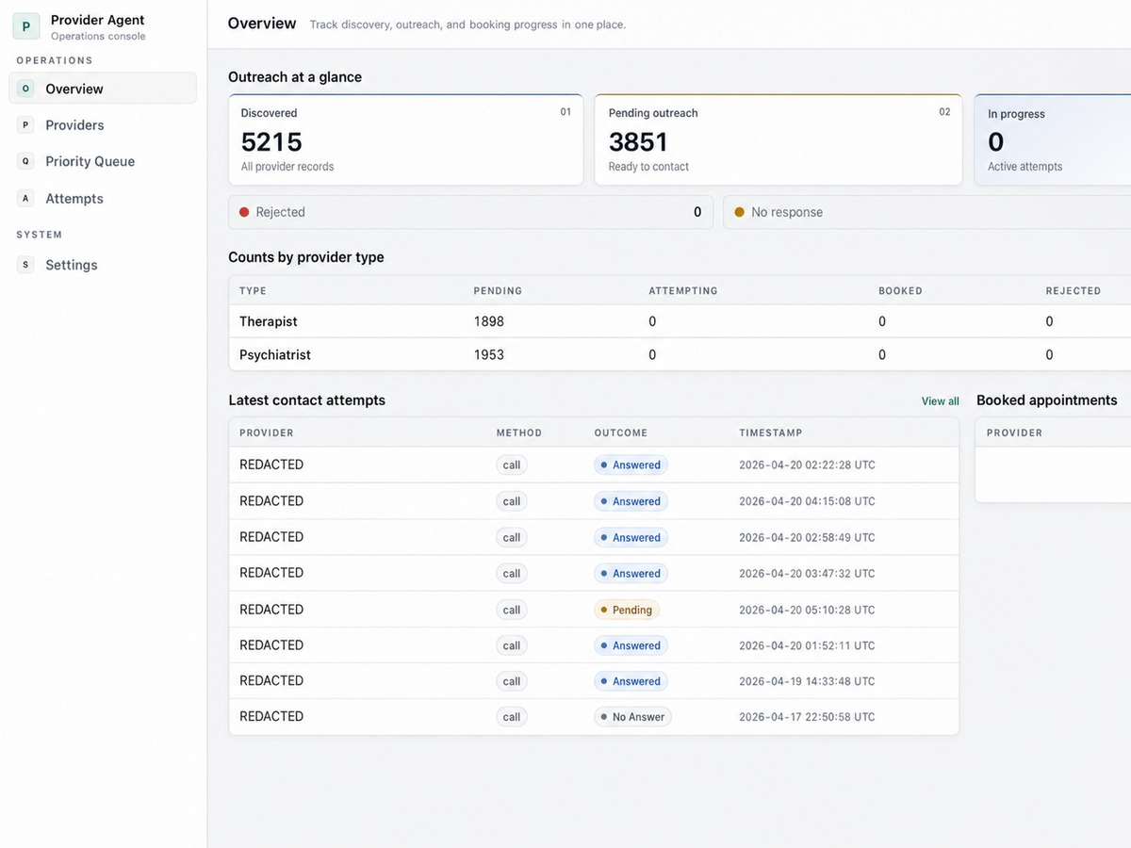Open the Priority Queue page
This screenshot has width=1131, height=848.
103,161
